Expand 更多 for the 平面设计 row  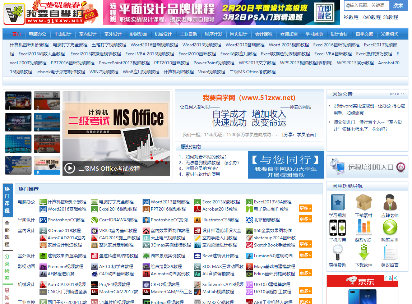point(305,219)
